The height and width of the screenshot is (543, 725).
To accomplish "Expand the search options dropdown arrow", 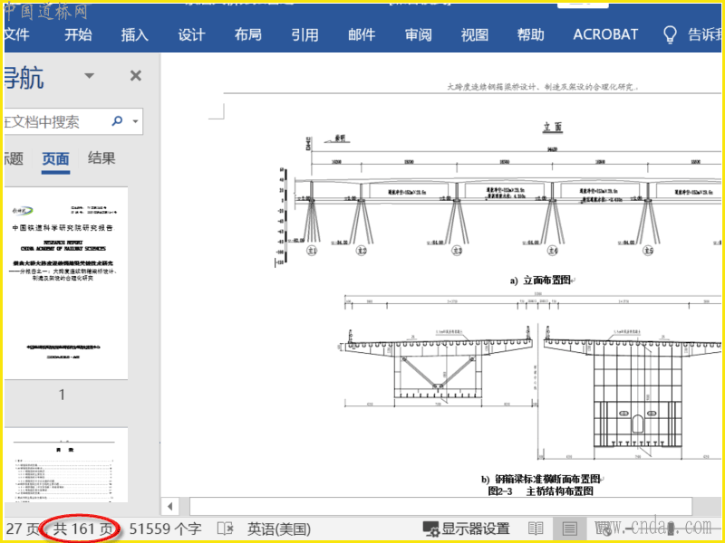I will click(135, 121).
